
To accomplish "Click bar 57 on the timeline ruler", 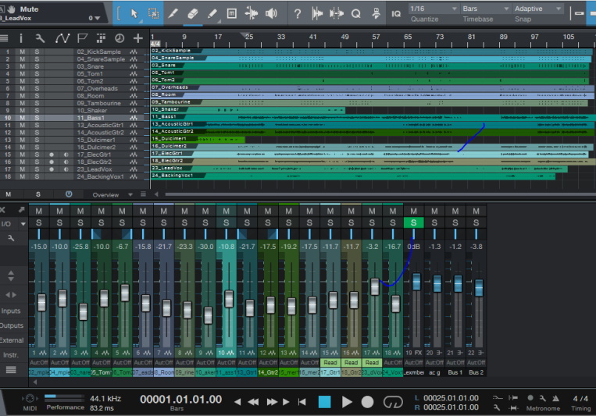I will pyautogui.click(x=376, y=37).
